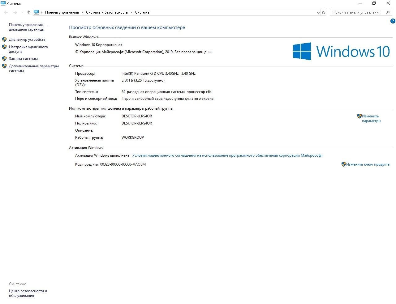
Task: Click the computer icon in address bar
Action: [36, 12]
